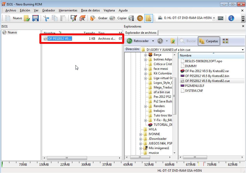Expand the Renders folder

pos(145,106)
